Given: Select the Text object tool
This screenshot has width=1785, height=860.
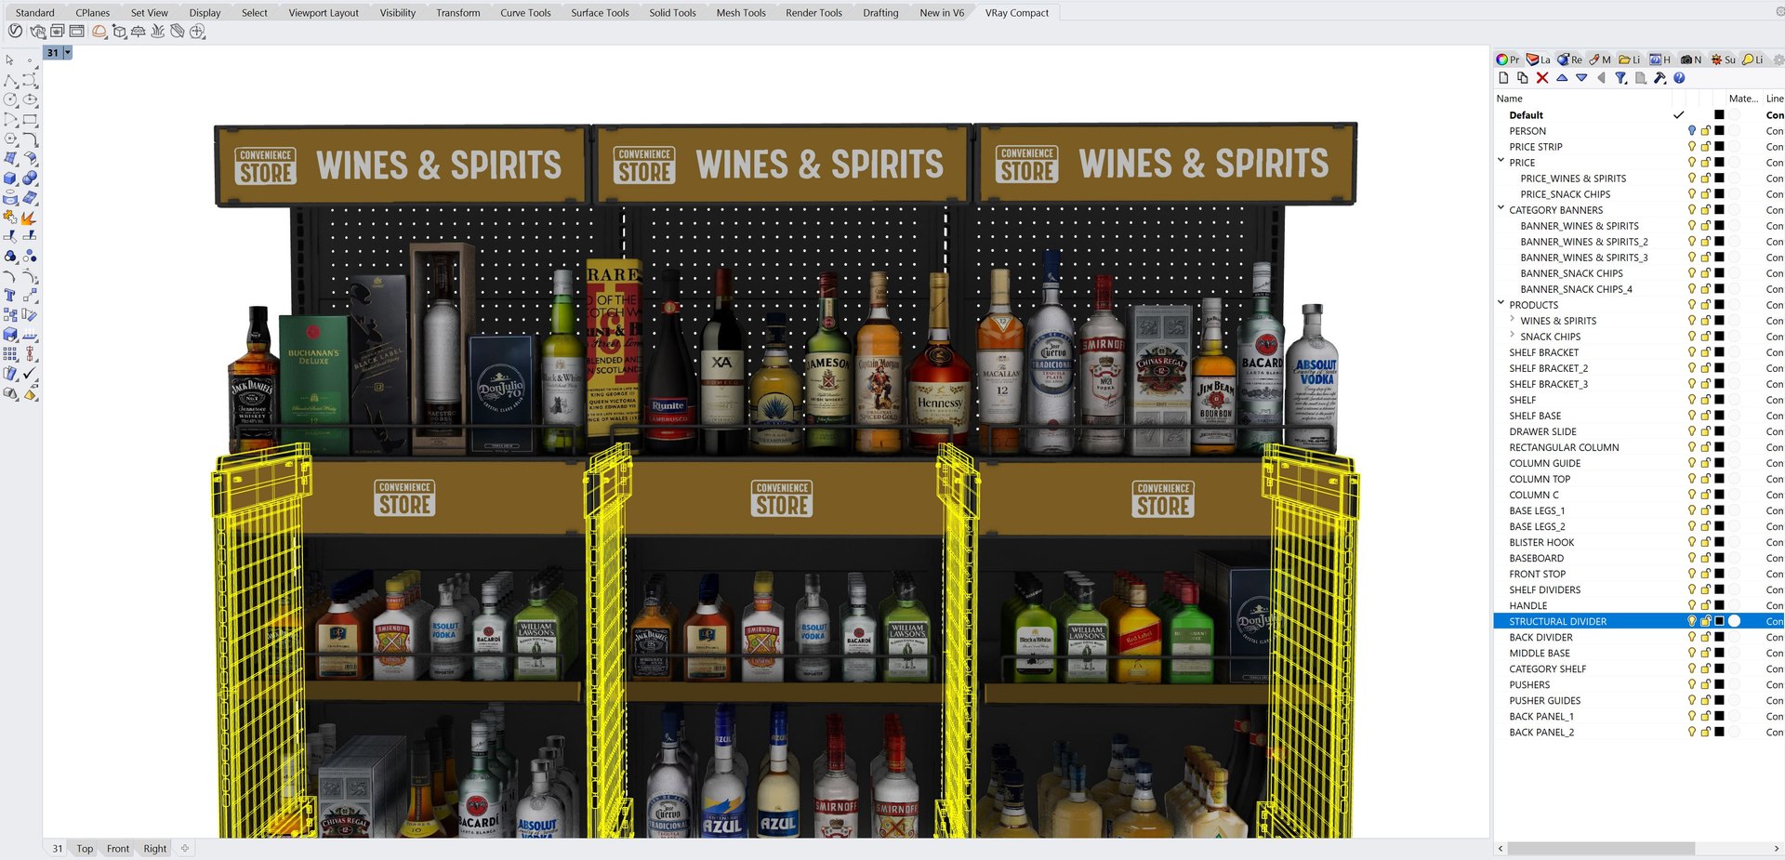Looking at the screenshot, I should [10, 295].
